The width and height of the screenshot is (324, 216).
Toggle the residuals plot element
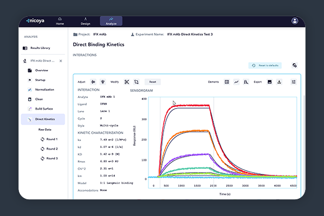[246, 82]
